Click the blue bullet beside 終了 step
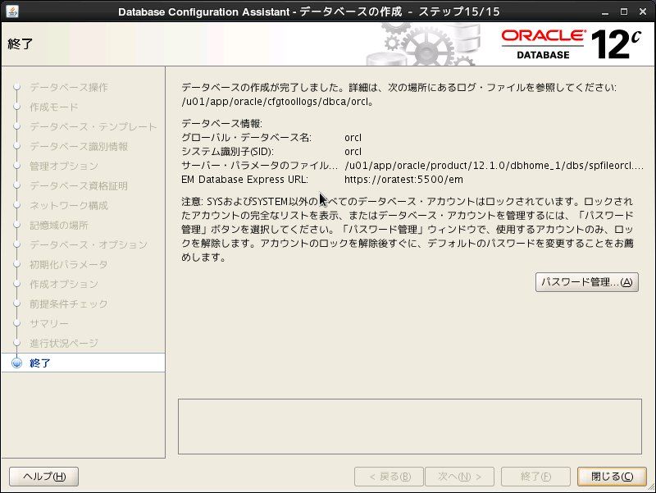This screenshot has height=493, width=656. [16, 363]
